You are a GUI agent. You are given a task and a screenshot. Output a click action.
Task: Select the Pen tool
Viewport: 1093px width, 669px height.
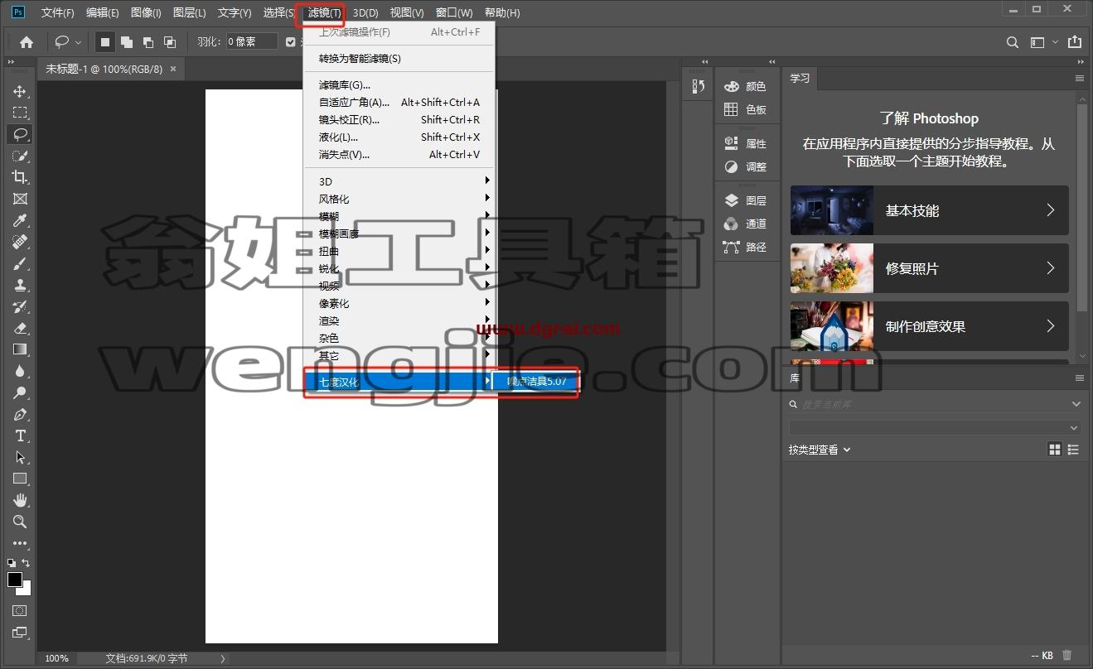tap(20, 414)
